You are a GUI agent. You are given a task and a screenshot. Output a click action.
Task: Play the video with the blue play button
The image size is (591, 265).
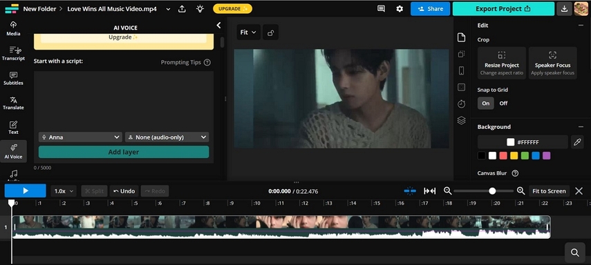(x=26, y=191)
